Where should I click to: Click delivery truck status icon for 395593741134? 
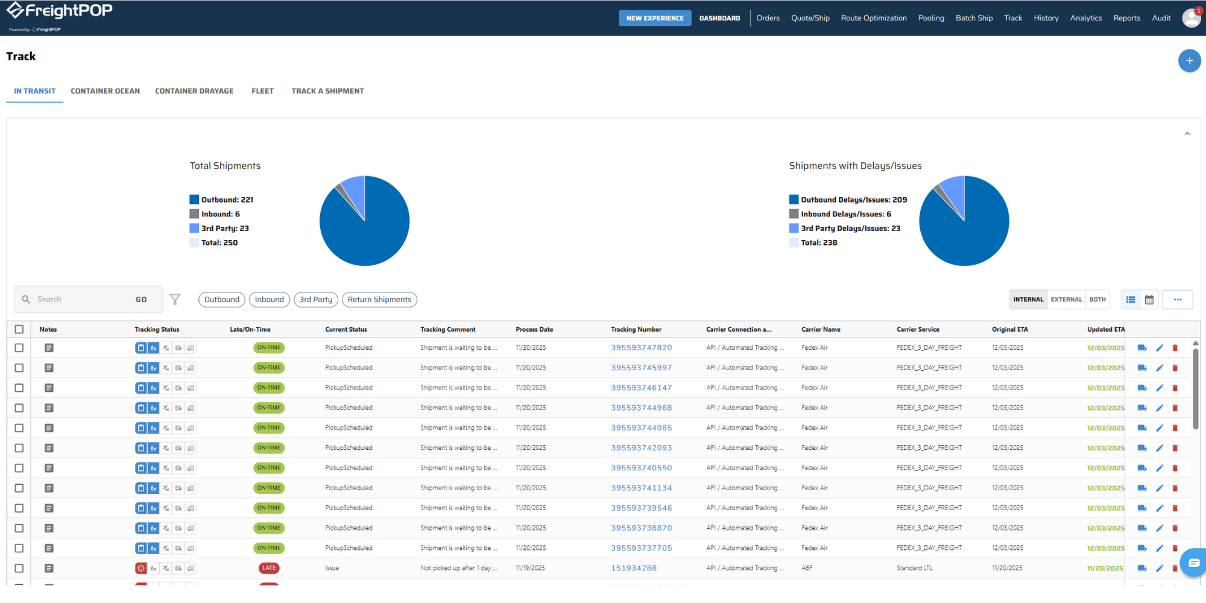(x=178, y=488)
